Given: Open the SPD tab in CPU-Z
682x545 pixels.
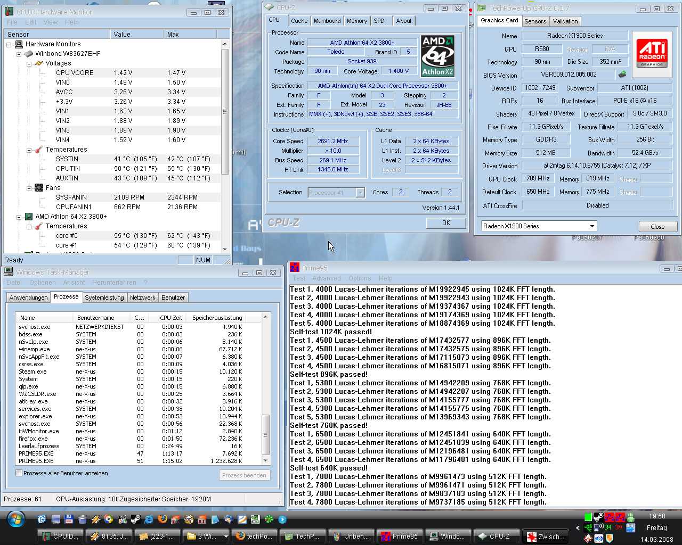Looking at the screenshot, I should (379, 21).
